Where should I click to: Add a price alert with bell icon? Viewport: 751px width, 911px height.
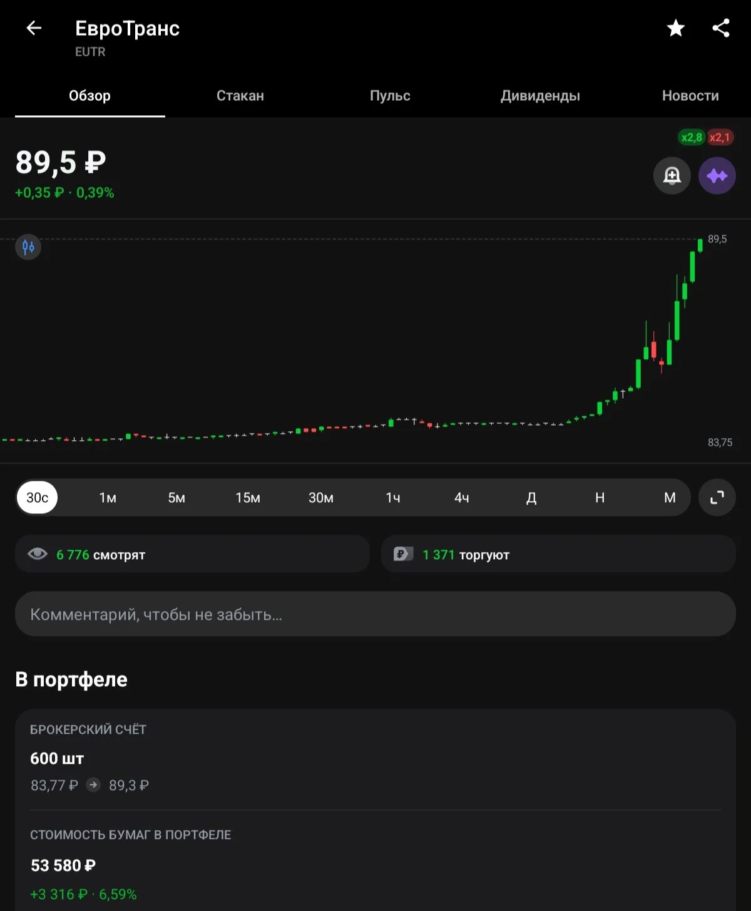[x=672, y=175]
